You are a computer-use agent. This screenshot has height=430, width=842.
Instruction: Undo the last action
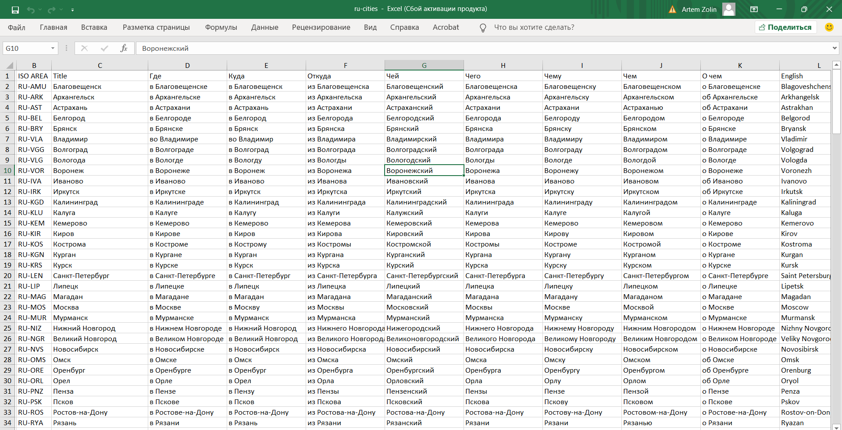point(31,10)
